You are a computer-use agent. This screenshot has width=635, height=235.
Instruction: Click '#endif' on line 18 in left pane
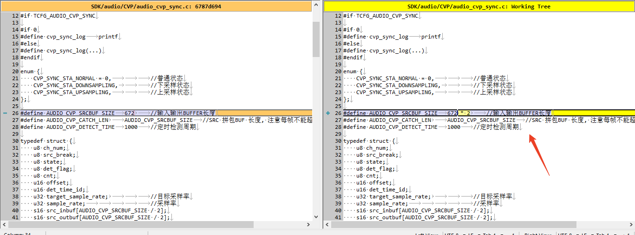tap(30, 57)
